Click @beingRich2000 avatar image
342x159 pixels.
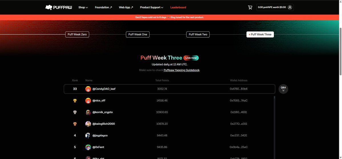88,124
